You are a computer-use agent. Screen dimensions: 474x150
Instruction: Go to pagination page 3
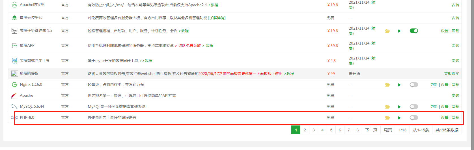click(x=313, y=130)
